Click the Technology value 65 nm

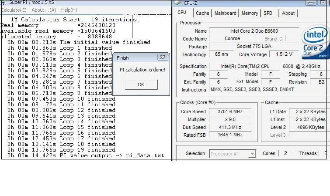click(x=221, y=54)
